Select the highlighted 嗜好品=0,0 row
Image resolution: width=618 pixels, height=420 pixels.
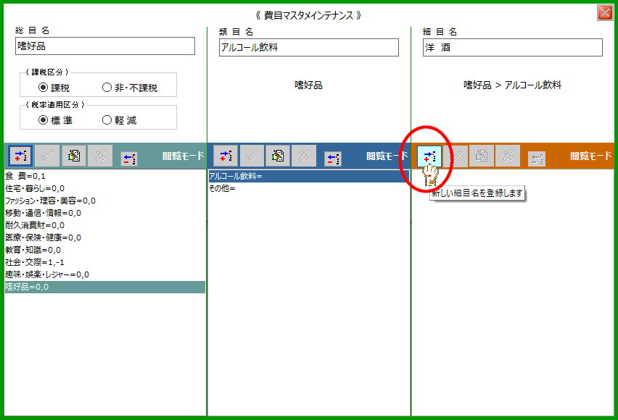tap(105, 287)
